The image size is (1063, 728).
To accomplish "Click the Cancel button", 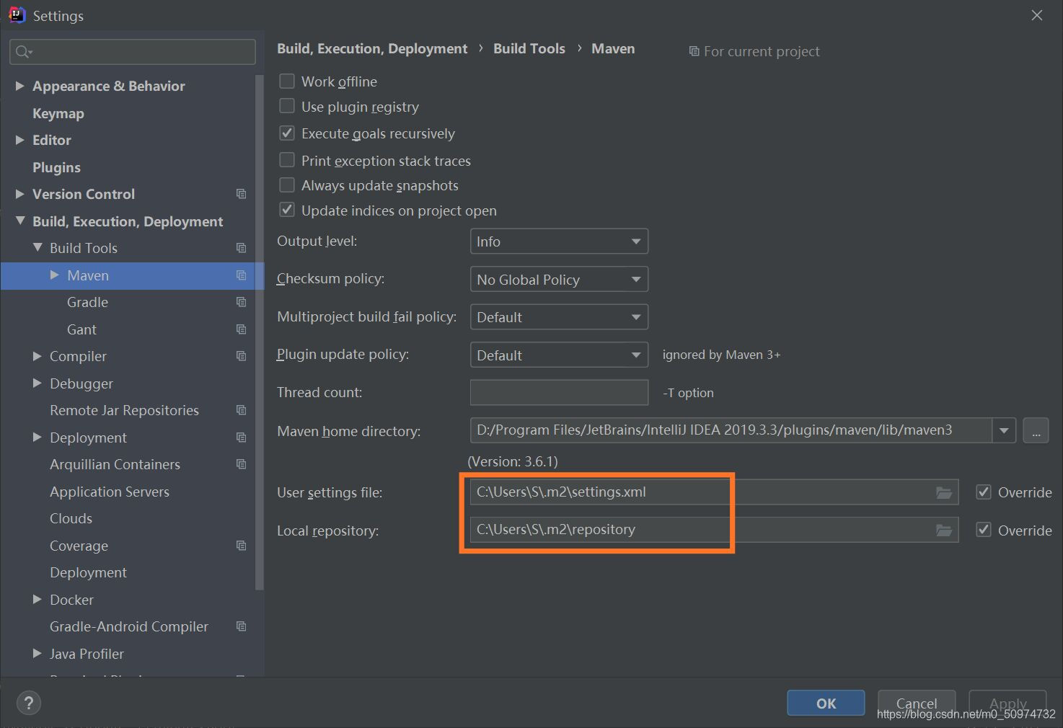I will [x=917, y=703].
